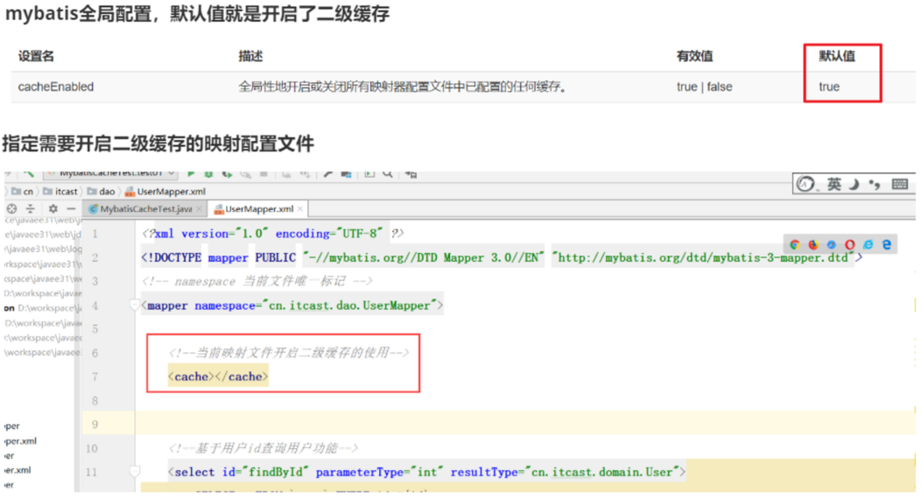Screen dimensions: 921x498
Task: Click the 有效值 column header
Action: (x=694, y=56)
